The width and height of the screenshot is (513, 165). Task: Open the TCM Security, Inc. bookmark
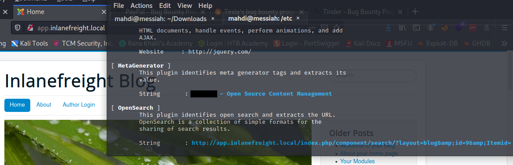point(83,43)
